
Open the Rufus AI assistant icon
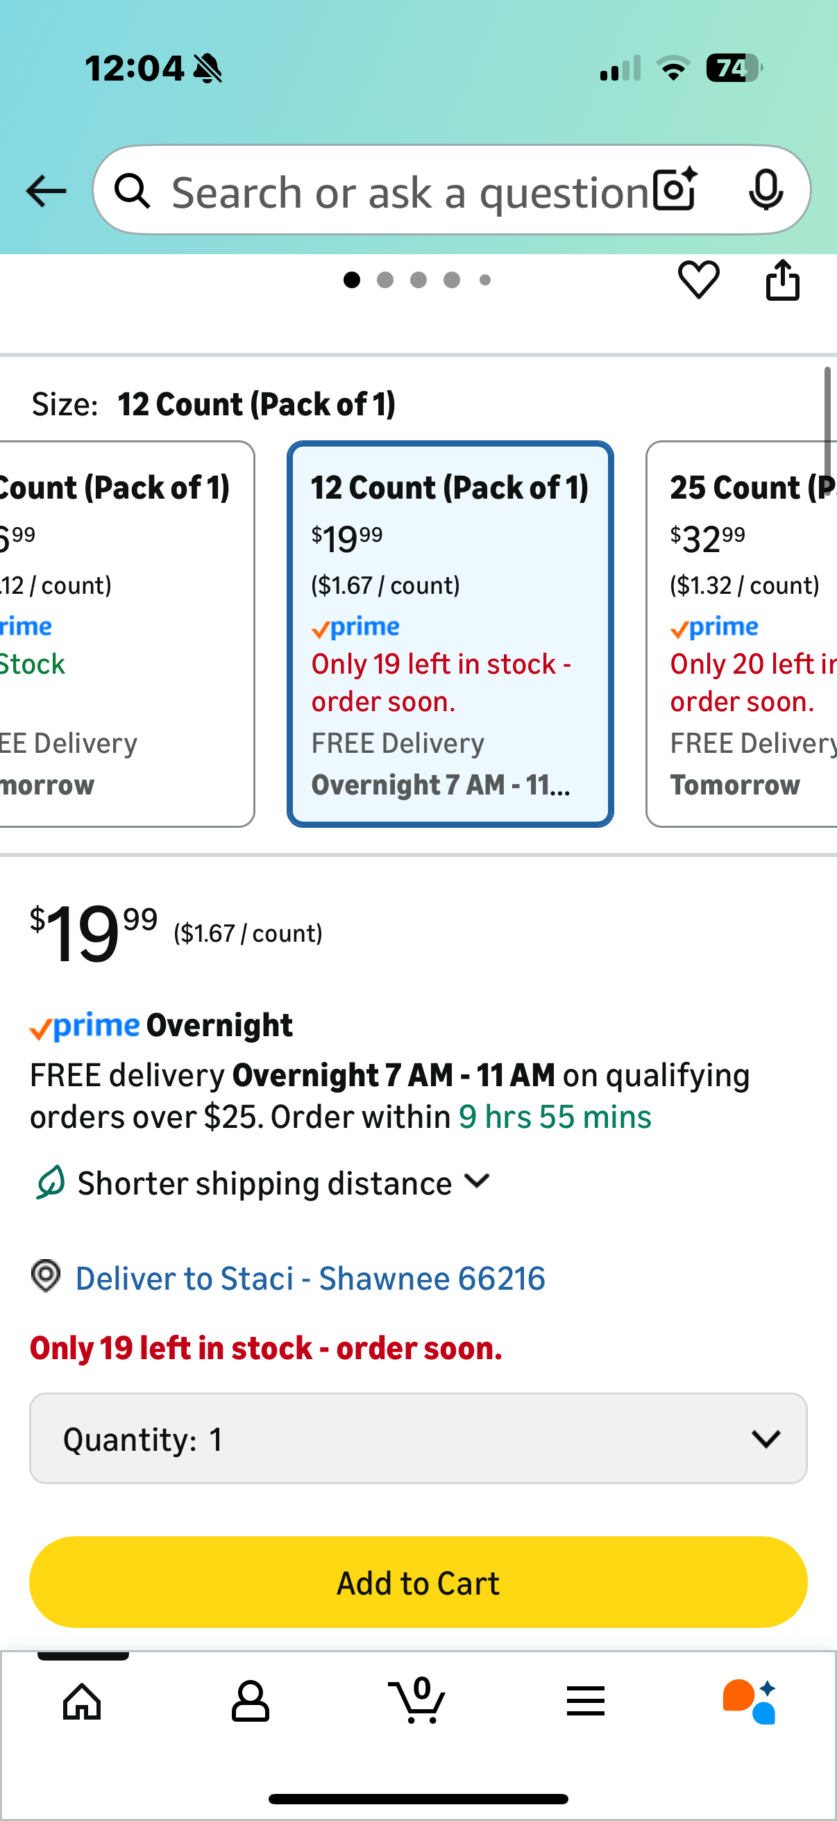pos(750,1702)
